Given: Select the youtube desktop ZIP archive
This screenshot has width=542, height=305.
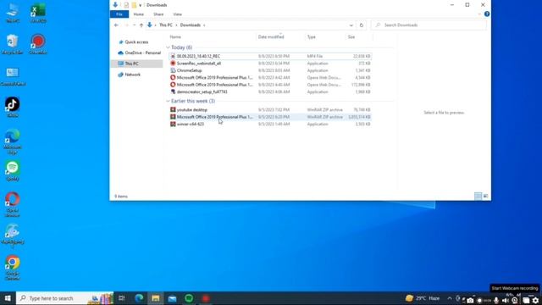Looking at the screenshot, I should (x=270, y=110).
